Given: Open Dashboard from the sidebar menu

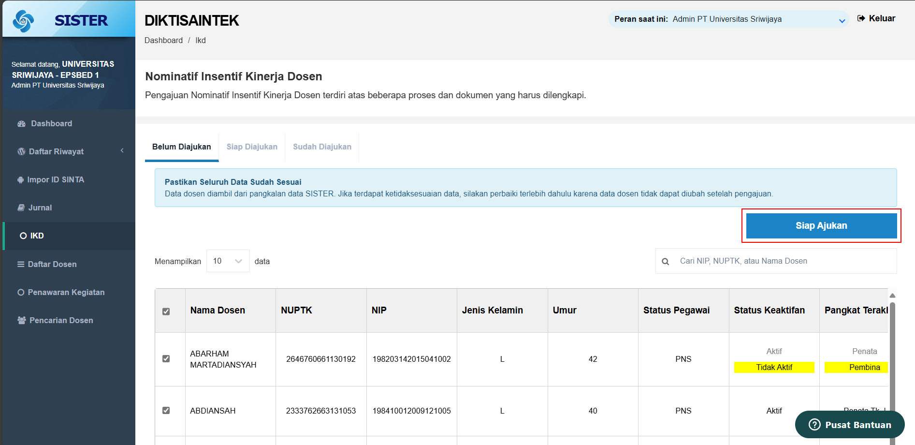Looking at the screenshot, I should pos(69,124).
